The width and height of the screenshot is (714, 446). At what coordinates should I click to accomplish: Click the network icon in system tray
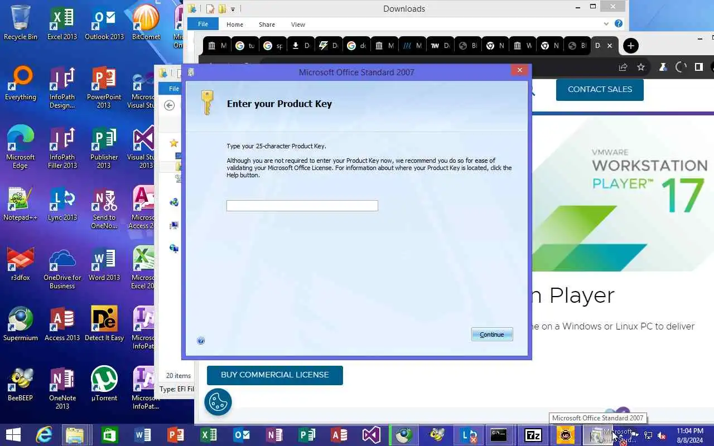[648, 435]
